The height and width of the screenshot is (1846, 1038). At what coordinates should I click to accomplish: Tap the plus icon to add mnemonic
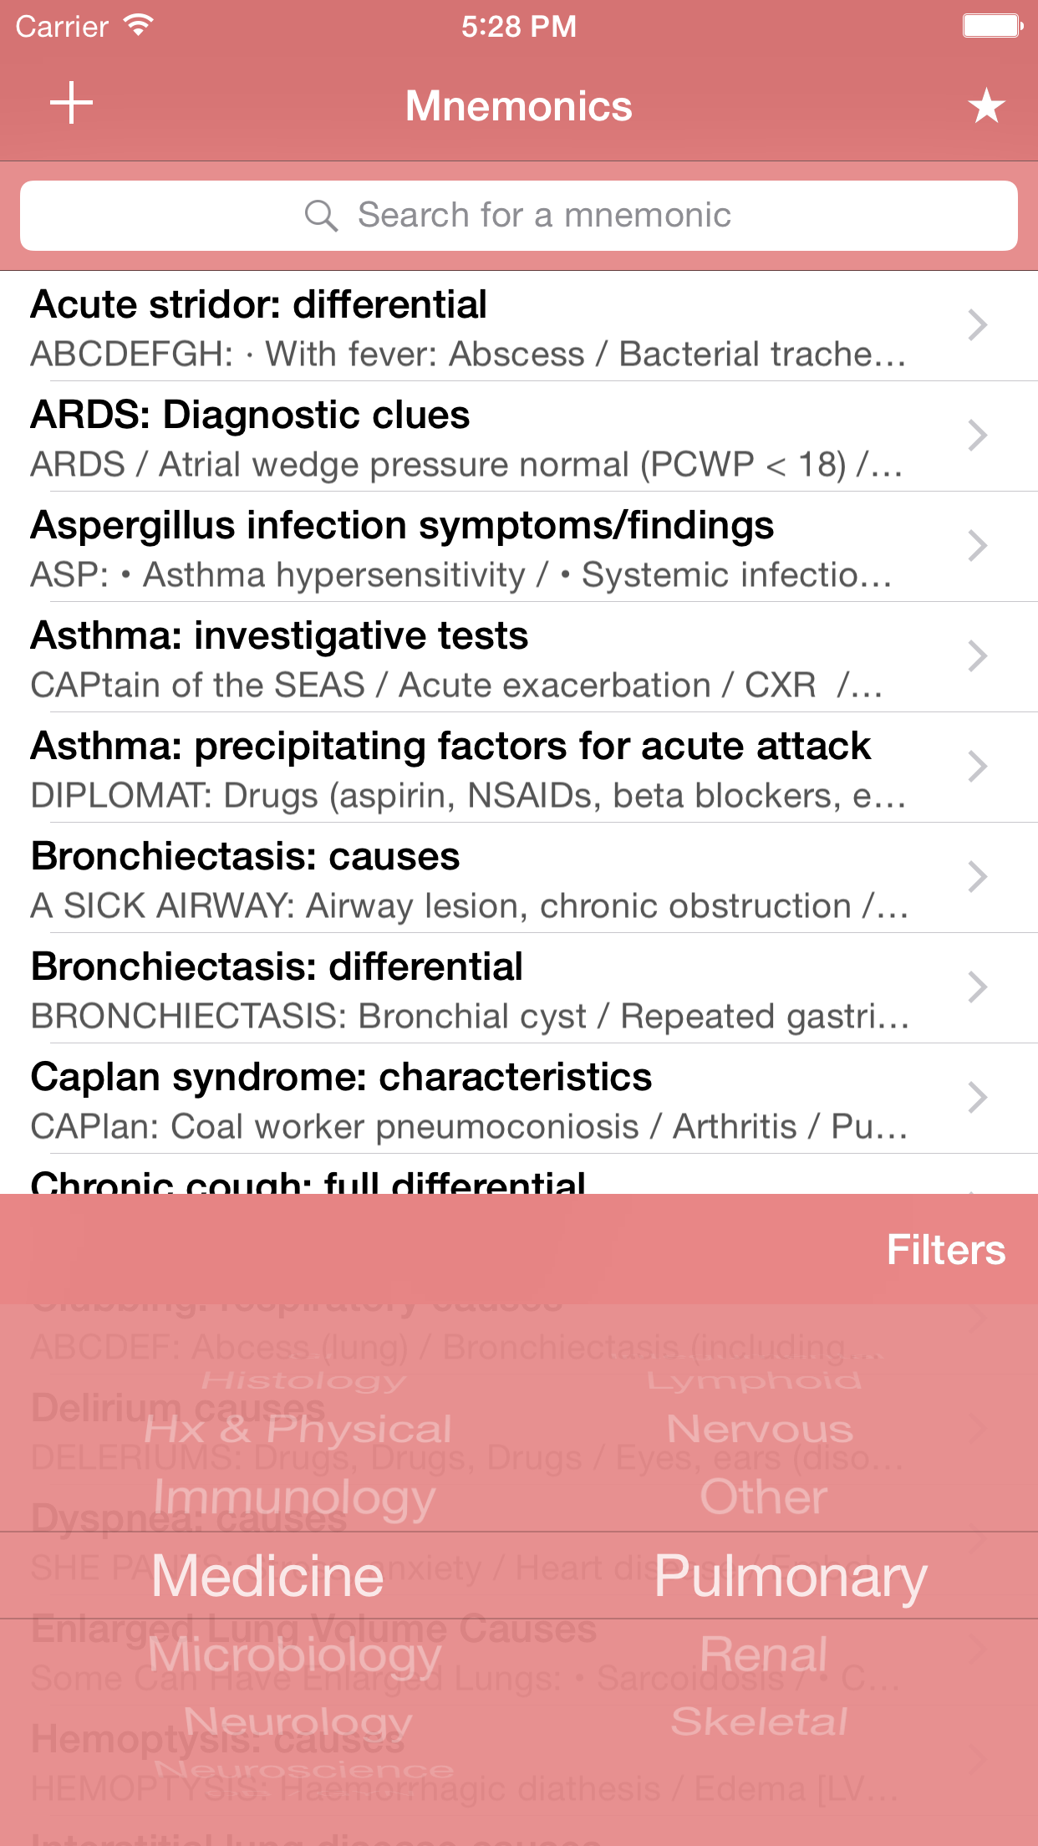tap(72, 104)
